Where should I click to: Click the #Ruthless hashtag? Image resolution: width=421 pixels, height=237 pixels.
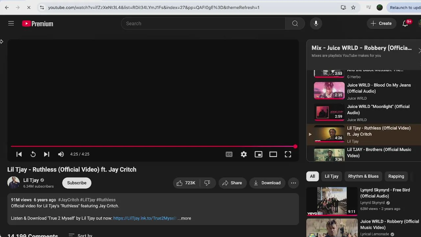(106, 200)
